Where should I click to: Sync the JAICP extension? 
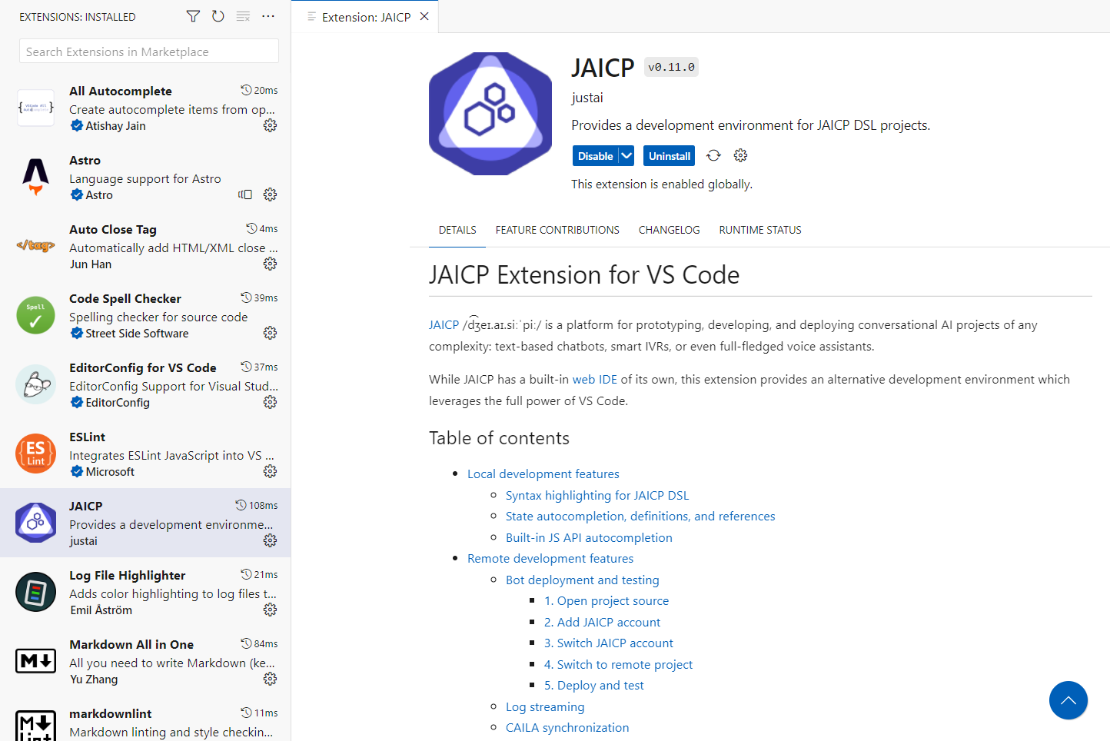[713, 155]
